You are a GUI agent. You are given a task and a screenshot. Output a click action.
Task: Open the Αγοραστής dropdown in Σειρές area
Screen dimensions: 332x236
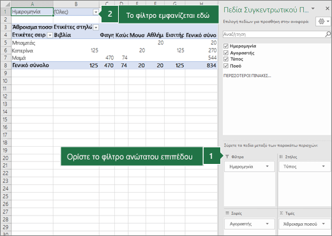[268, 224]
